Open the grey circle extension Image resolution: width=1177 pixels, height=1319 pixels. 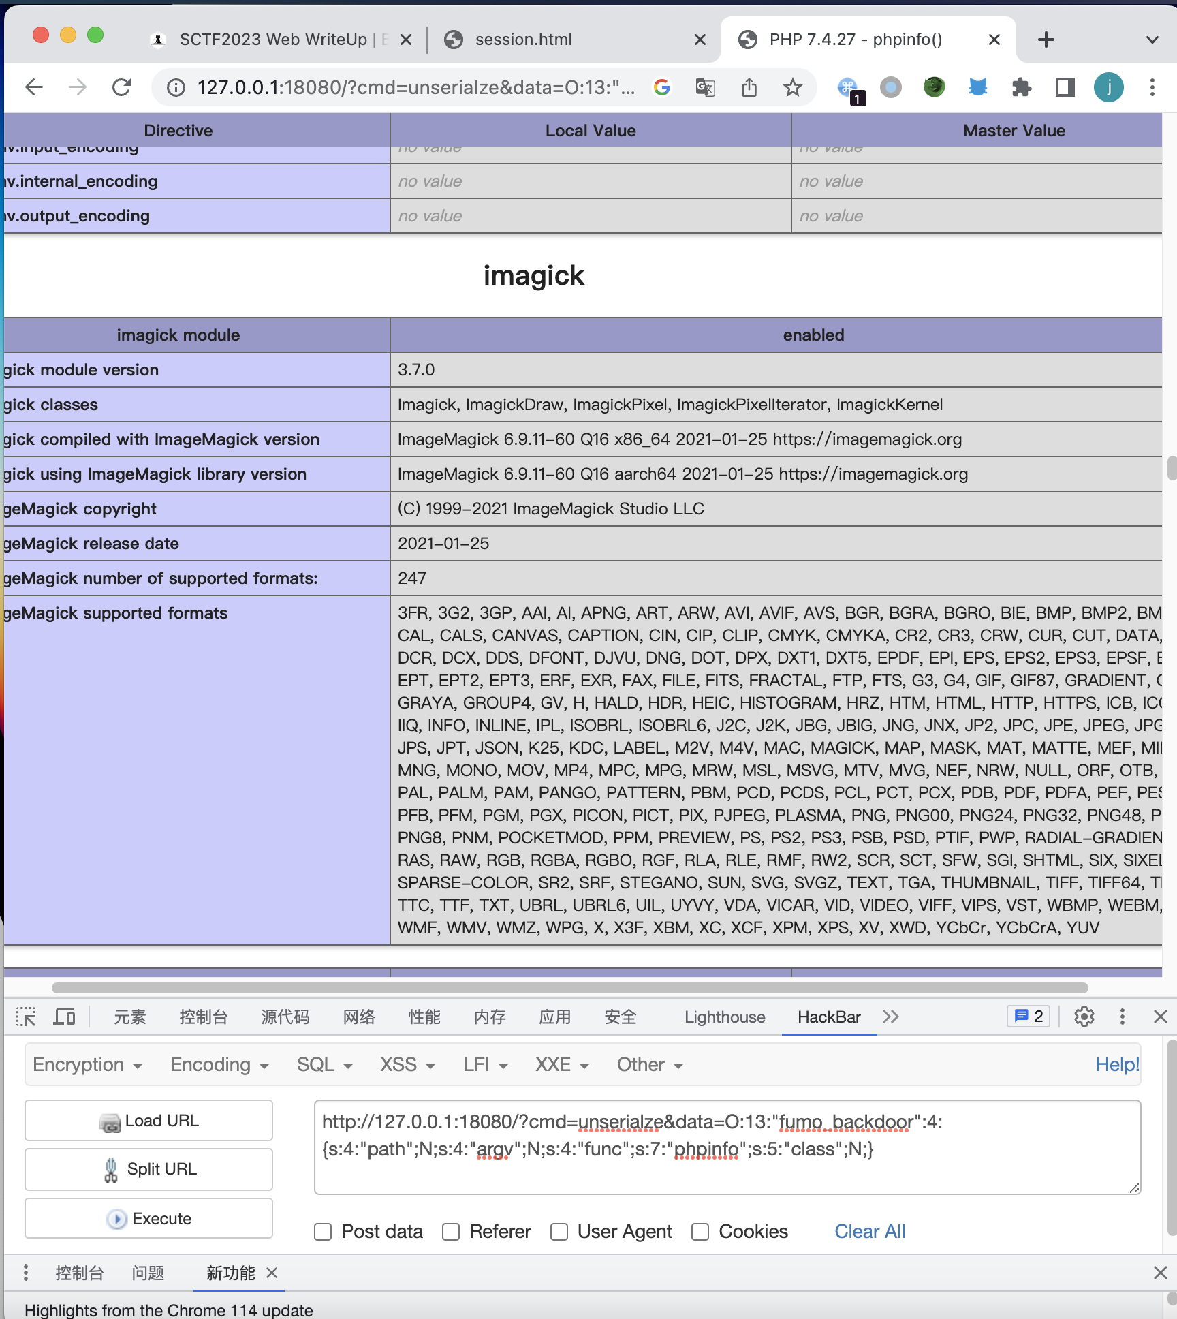(x=891, y=87)
